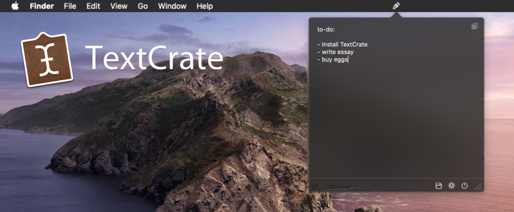Open the Apple menu
Viewport: 514px width, 212px height.
[15, 6]
